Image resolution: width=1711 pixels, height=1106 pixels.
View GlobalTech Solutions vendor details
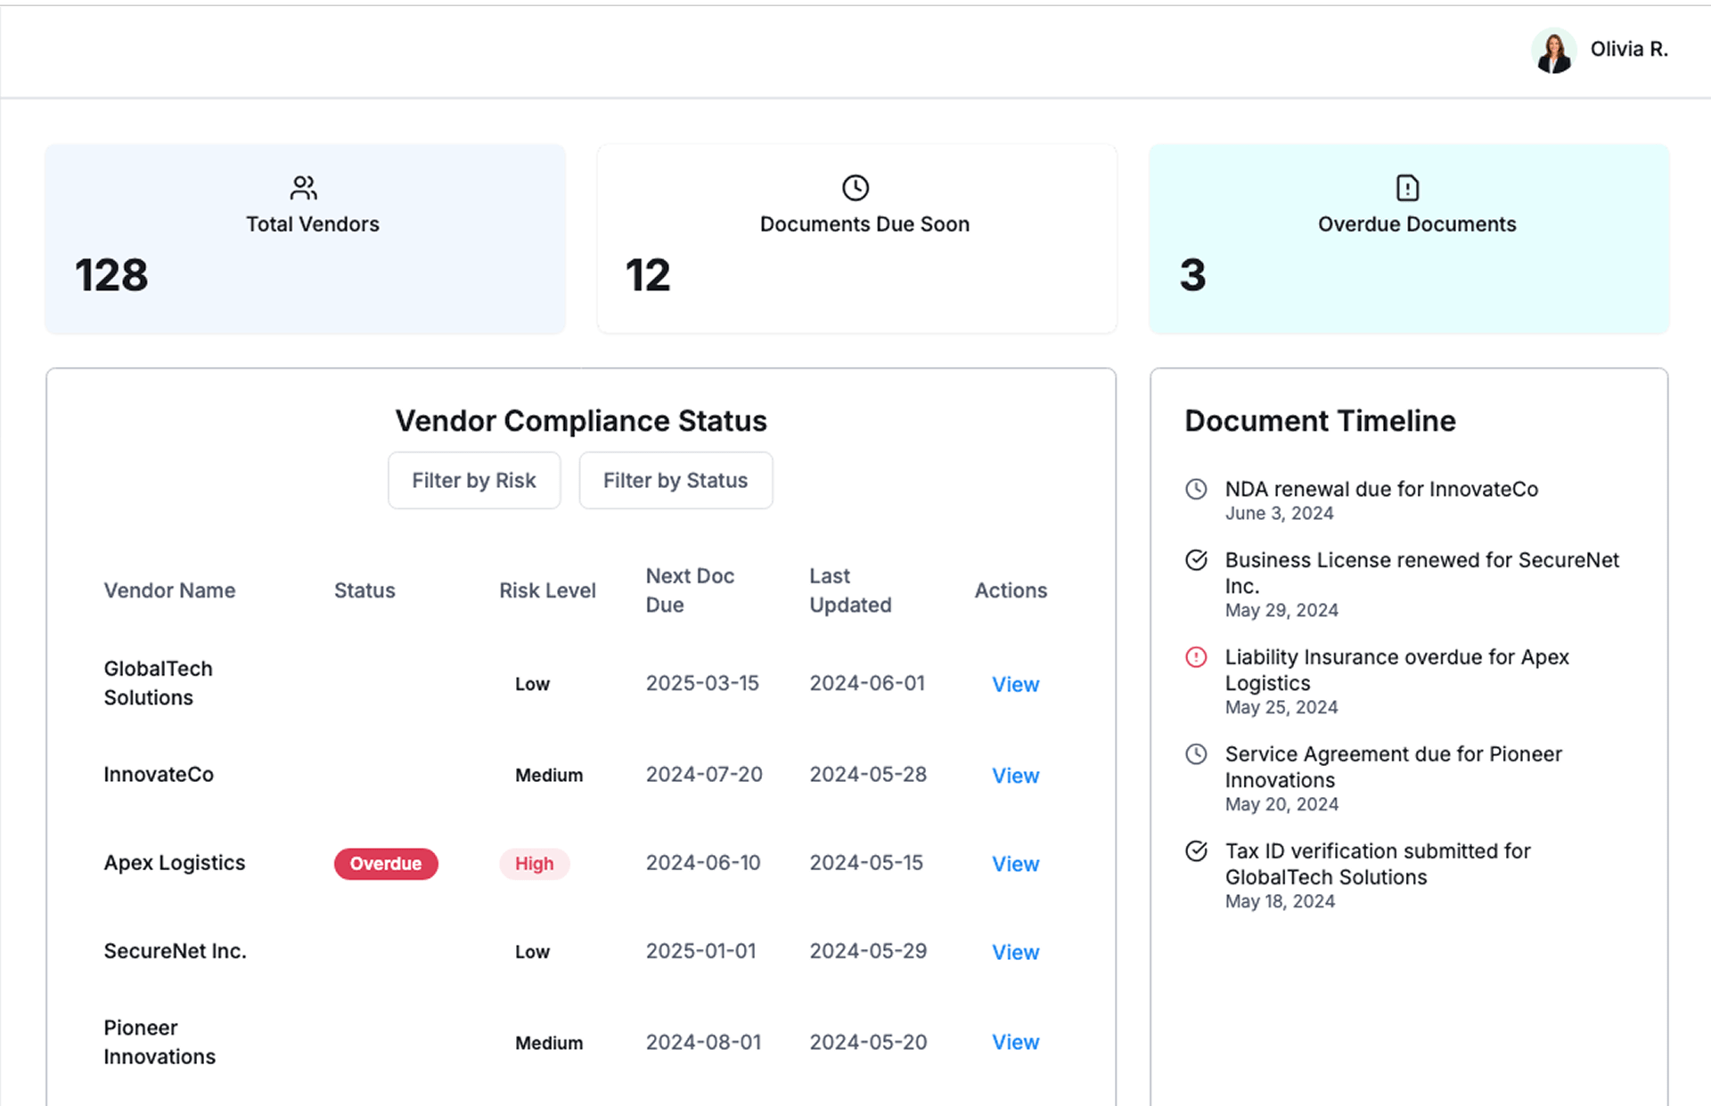(x=1015, y=685)
